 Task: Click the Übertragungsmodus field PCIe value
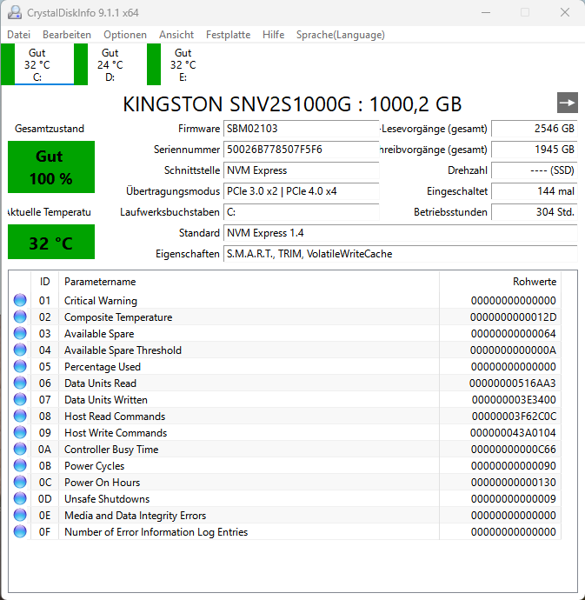pyautogui.click(x=301, y=191)
